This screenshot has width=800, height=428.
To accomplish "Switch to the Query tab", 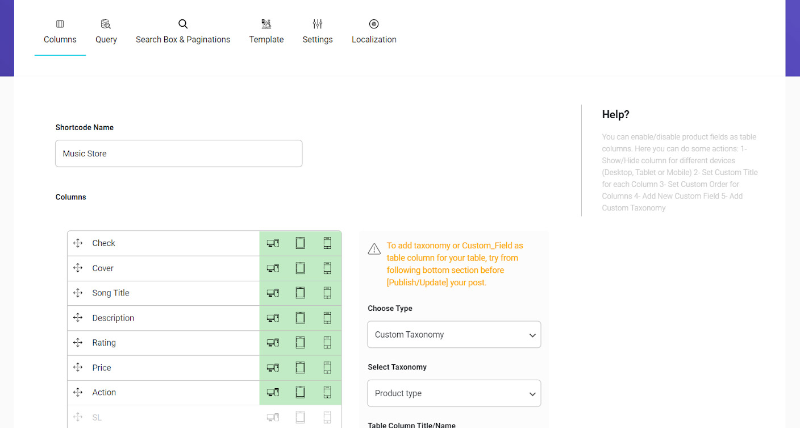I will [x=106, y=32].
